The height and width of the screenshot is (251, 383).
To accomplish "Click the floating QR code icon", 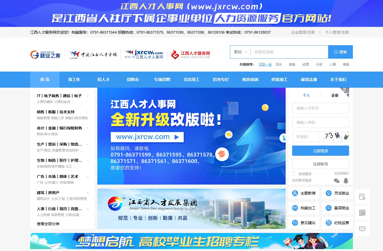I will 362,213.
